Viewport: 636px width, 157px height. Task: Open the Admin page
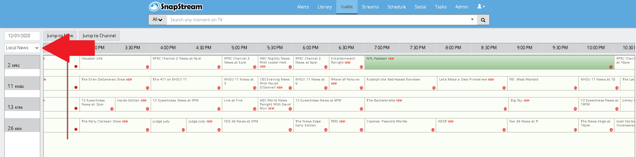pos(462,7)
